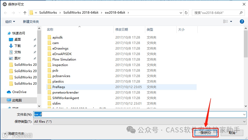Click sw2018-64bit breadcrumb segment
The height and width of the screenshot is (140, 248).
coord(115,13)
